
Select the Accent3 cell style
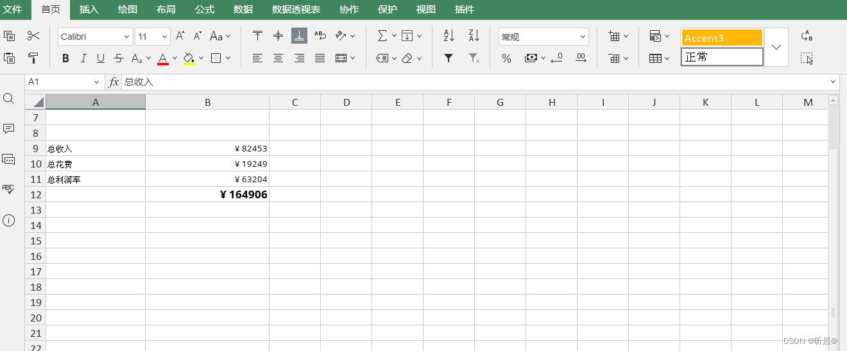click(x=722, y=38)
